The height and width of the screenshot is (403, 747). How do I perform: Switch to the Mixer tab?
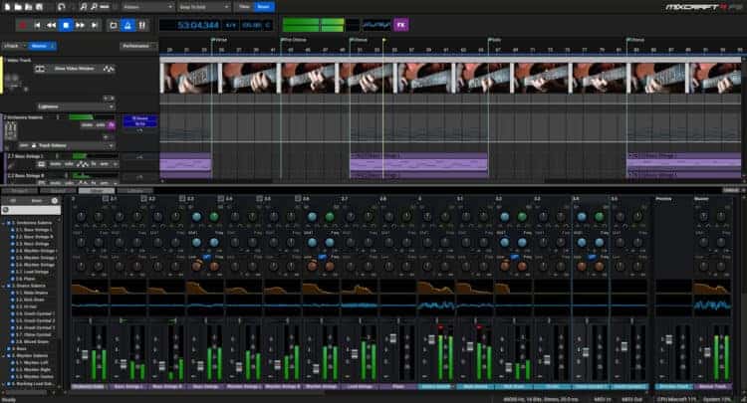pos(97,191)
